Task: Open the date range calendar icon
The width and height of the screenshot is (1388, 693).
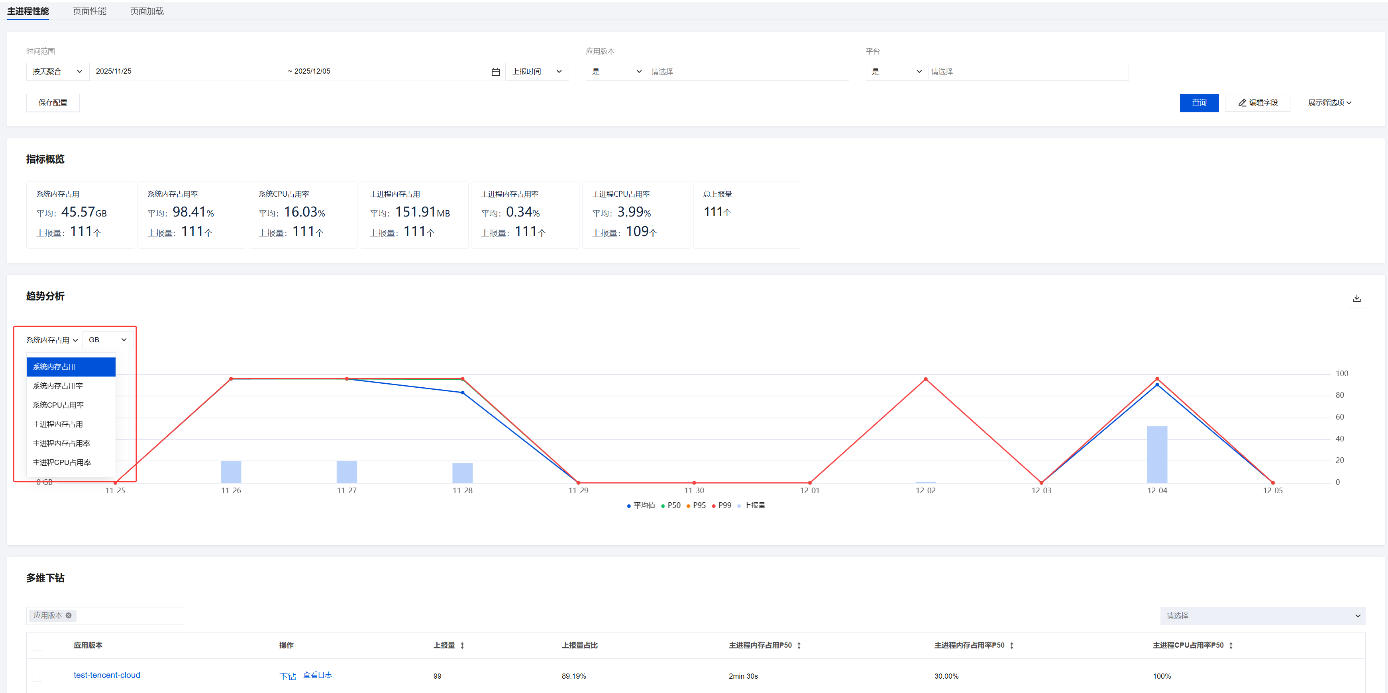Action: click(x=495, y=72)
